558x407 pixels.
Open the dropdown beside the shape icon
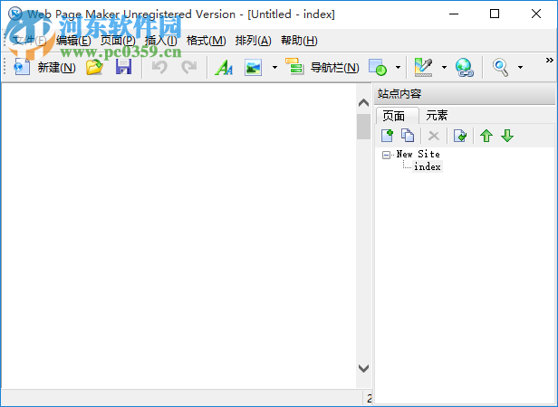click(x=398, y=67)
